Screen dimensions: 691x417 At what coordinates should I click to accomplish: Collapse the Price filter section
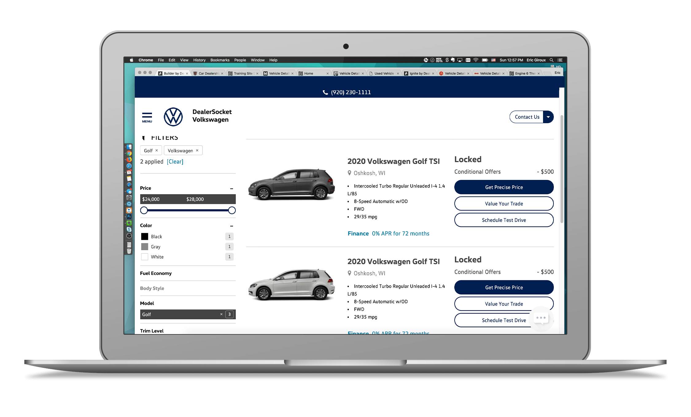click(x=231, y=188)
